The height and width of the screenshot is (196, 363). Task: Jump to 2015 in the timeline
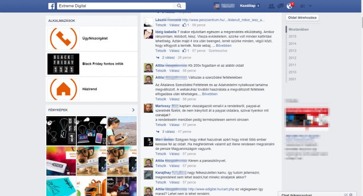292,36
